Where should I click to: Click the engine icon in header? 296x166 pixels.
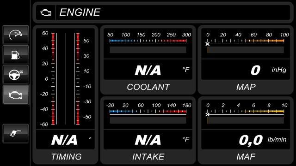46,12
